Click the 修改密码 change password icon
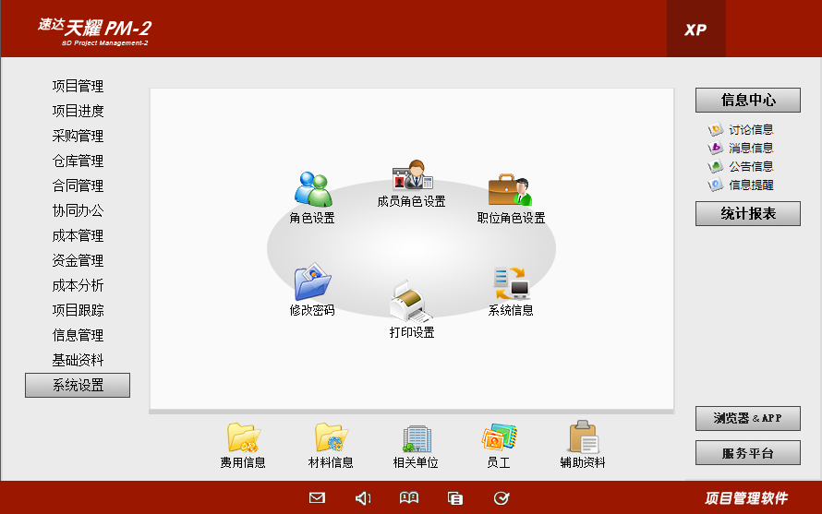 point(312,283)
